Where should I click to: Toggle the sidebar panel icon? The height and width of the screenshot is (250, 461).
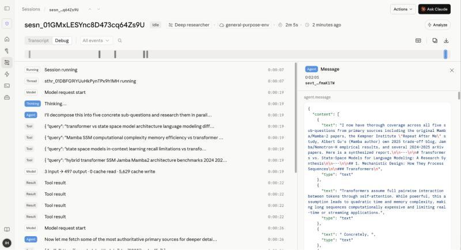pos(7,9)
